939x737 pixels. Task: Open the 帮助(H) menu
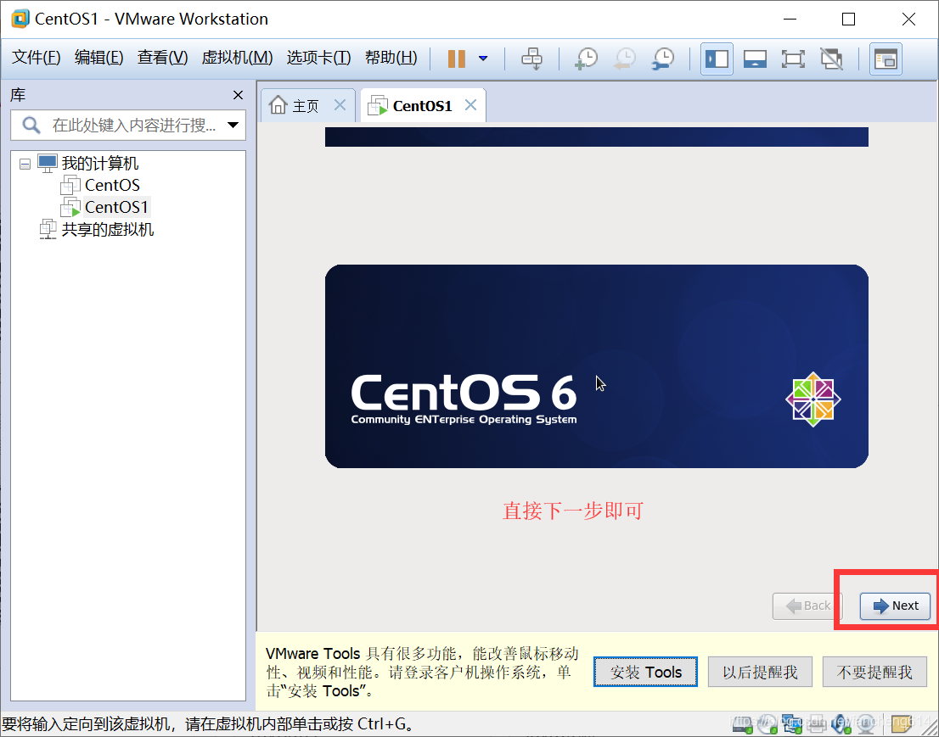pos(391,58)
